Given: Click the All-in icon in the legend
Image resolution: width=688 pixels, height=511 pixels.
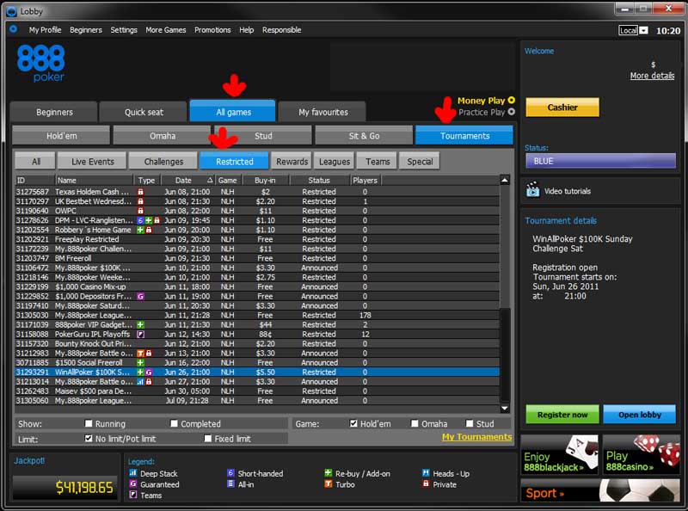Looking at the screenshot, I should (x=230, y=483).
